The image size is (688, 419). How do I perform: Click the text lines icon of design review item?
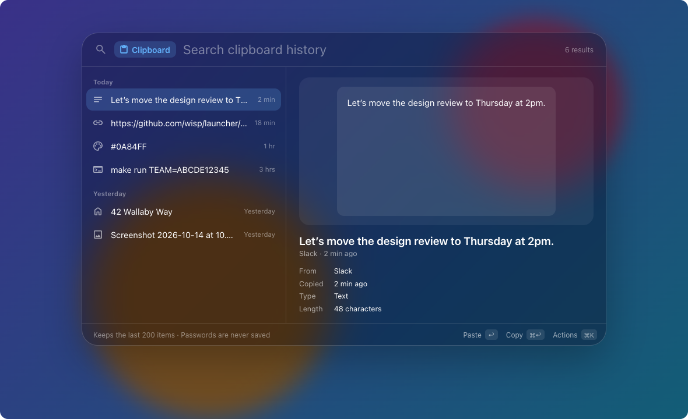tap(98, 100)
